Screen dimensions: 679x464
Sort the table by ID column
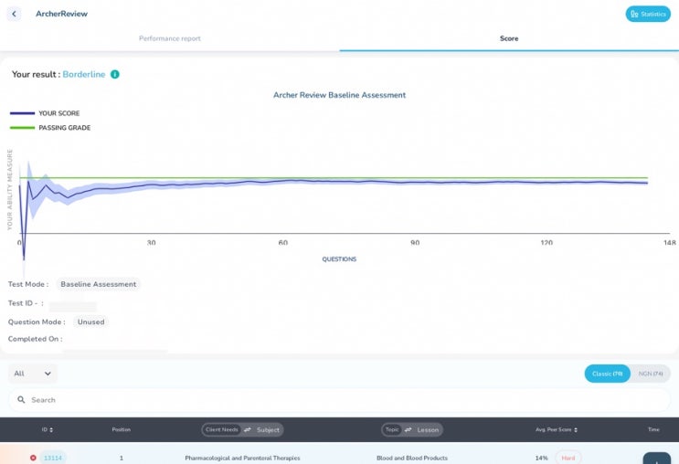point(47,429)
